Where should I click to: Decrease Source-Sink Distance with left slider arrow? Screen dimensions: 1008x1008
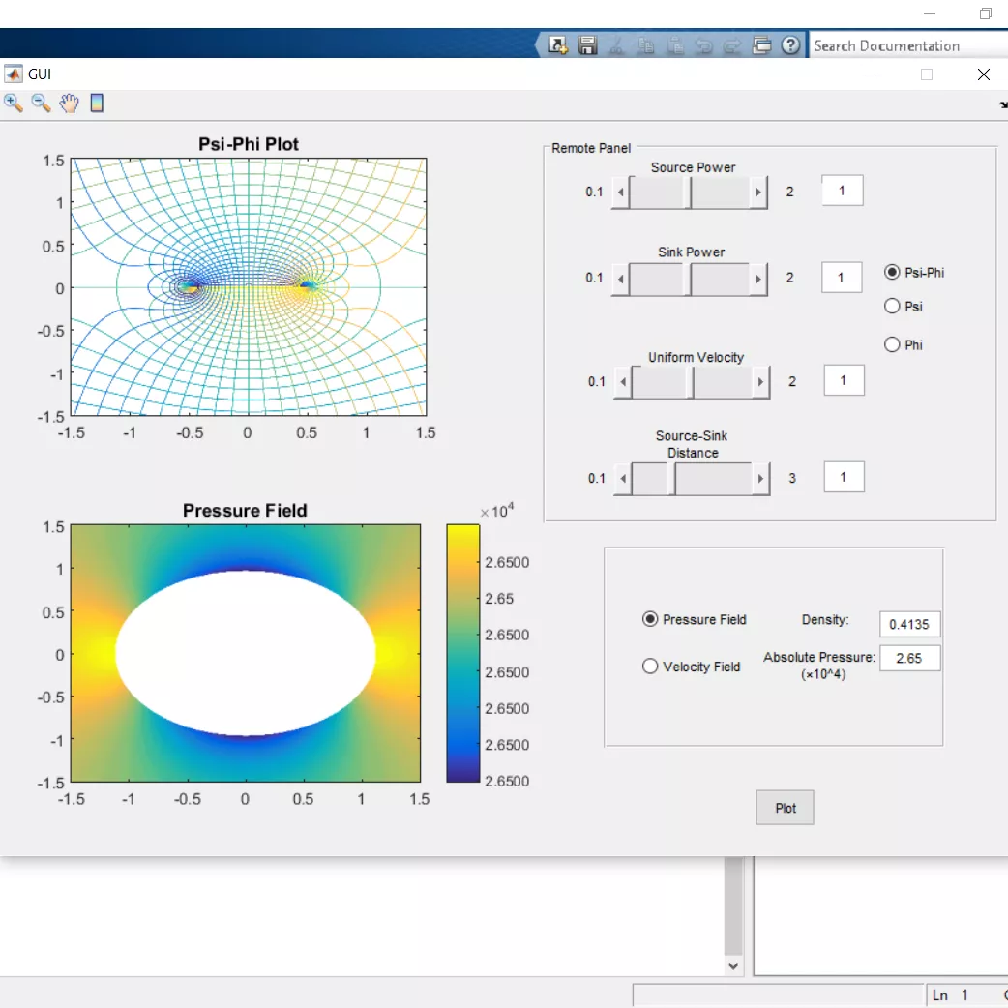pos(623,478)
